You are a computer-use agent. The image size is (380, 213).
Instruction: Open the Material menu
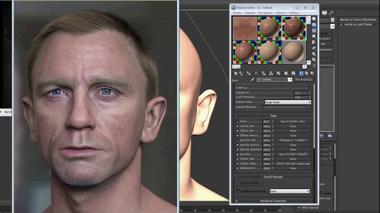coord(250,13)
